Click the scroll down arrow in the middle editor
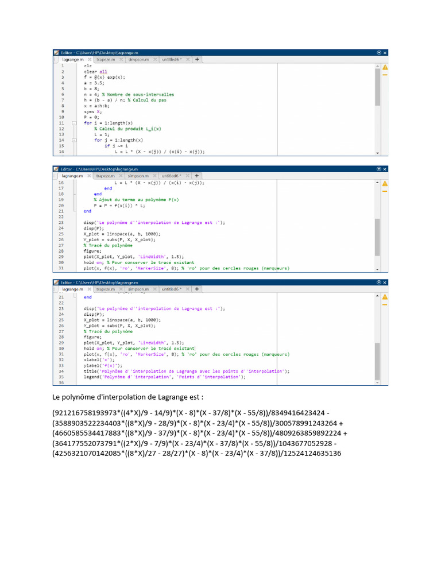This screenshot has width=441, height=588. pyautogui.click(x=377, y=269)
